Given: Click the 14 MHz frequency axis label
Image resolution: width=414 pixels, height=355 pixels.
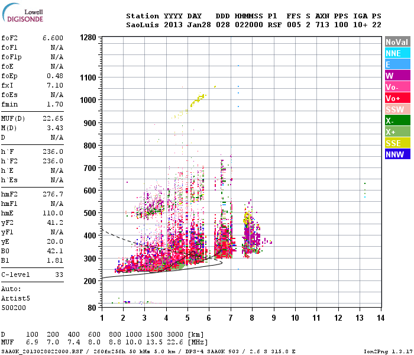Looking at the screenshot, I should [380, 318].
